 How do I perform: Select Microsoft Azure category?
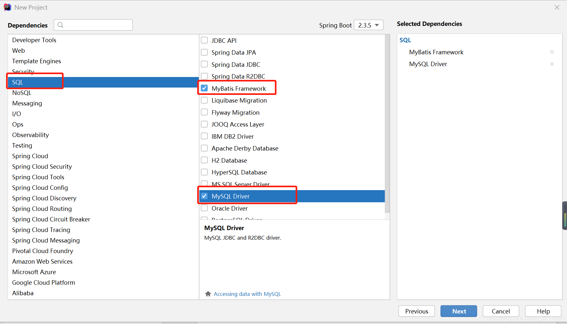pos(103,272)
